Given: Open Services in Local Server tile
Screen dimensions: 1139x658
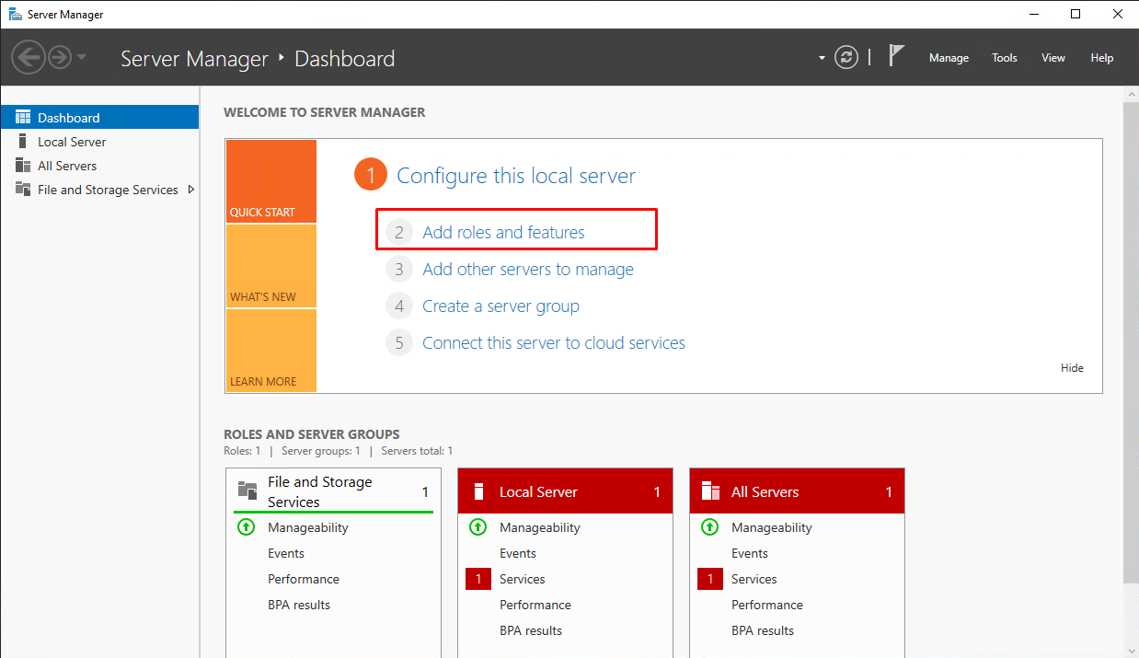Looking at the screenshot, I should 522,579.
